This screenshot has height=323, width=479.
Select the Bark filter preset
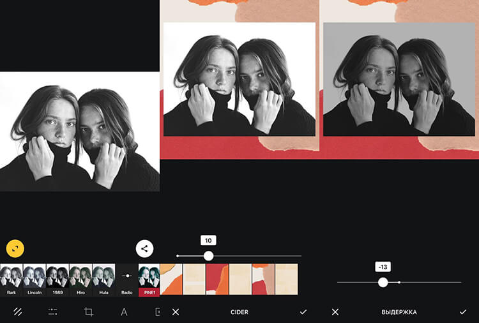pos(11,280)
